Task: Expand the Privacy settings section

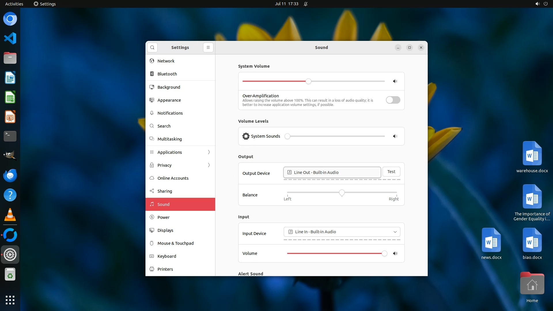Action: click(x=180, y=165)
